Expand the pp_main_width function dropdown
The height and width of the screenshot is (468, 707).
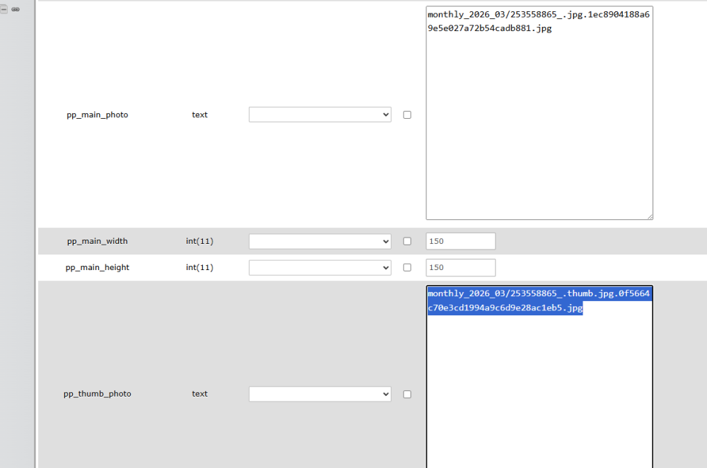click(320, 241)
